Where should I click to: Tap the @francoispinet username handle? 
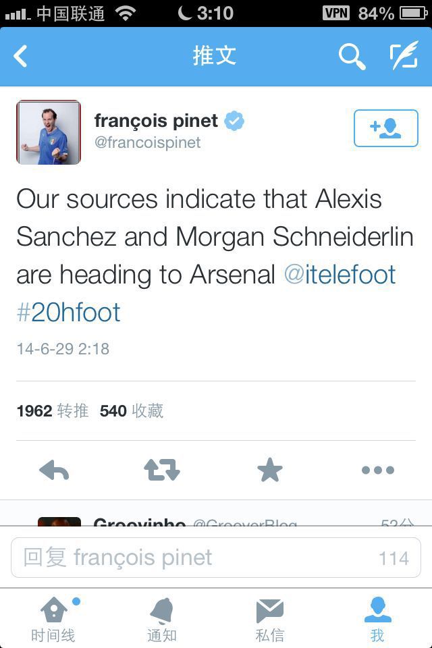(148, 143)
